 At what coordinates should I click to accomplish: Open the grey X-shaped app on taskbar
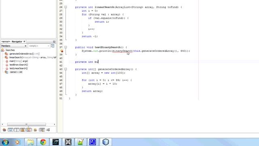68,142
